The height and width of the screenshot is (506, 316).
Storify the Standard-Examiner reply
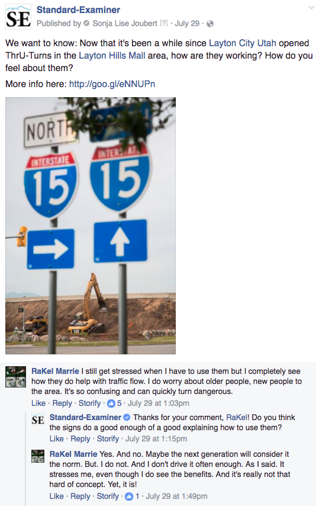(x=108, y=439)
